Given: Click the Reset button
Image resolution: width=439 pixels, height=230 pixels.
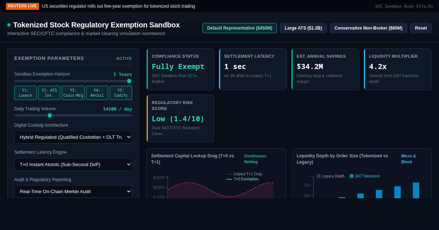Looking at the screenshot, I should [x=421, y=28].
